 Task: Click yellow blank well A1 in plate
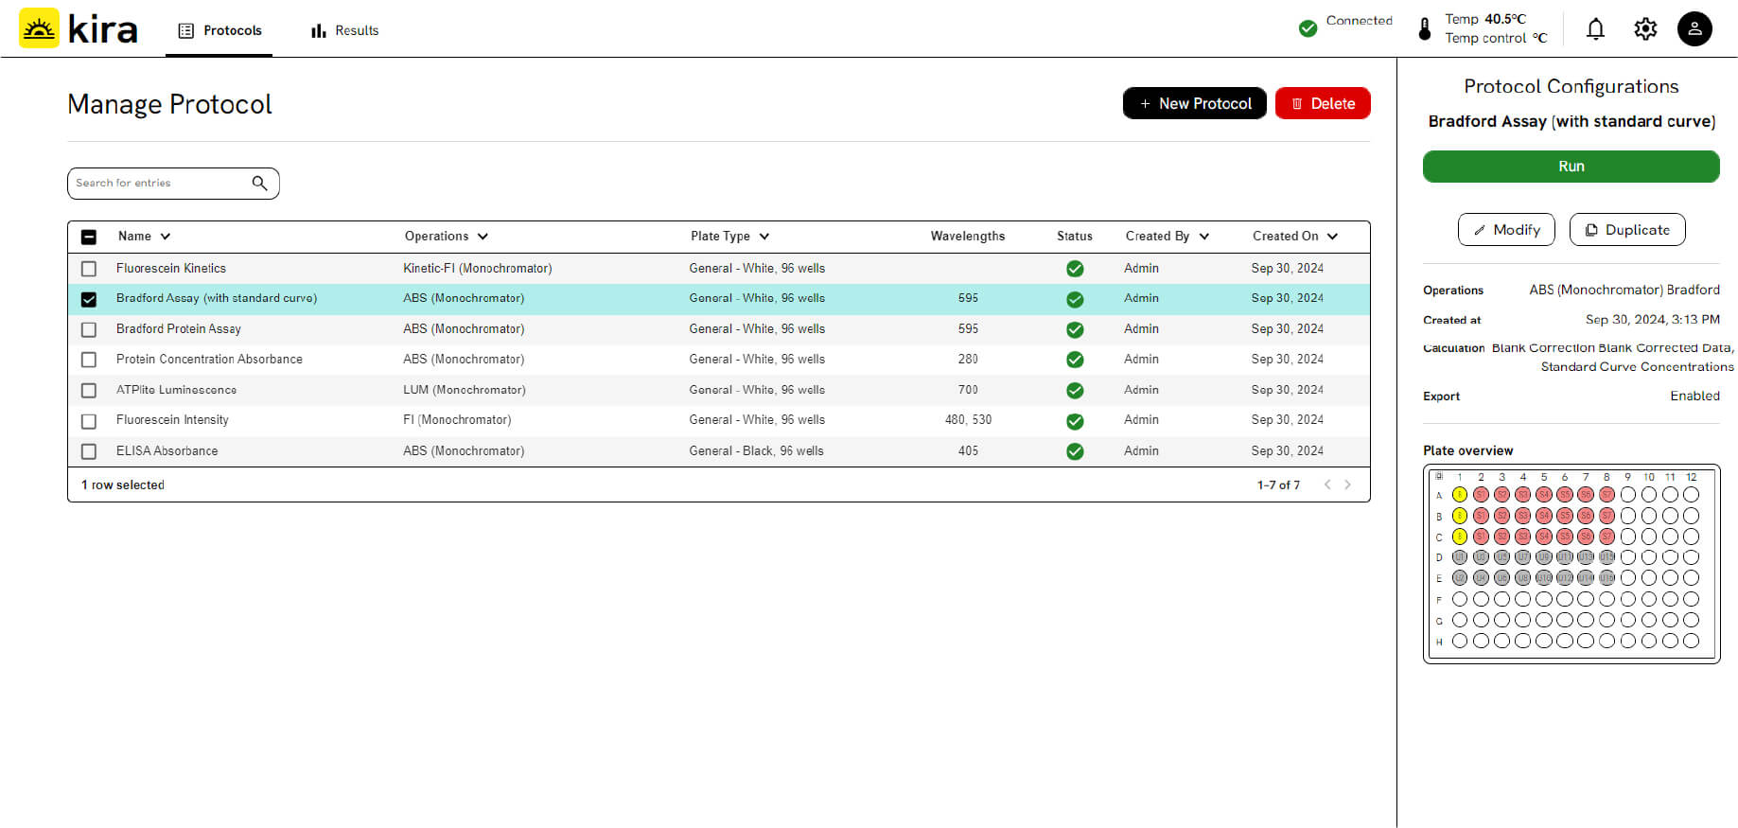[1460, 494]
